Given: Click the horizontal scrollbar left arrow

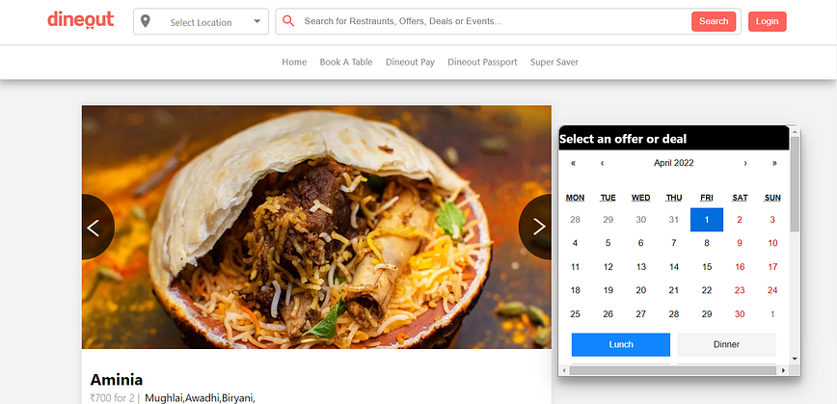Looking at the screenshot, I should point(564,370).
